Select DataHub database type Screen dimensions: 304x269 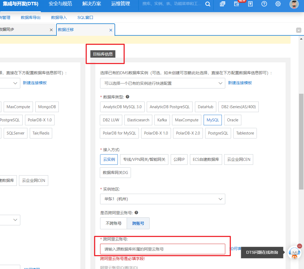205,107
